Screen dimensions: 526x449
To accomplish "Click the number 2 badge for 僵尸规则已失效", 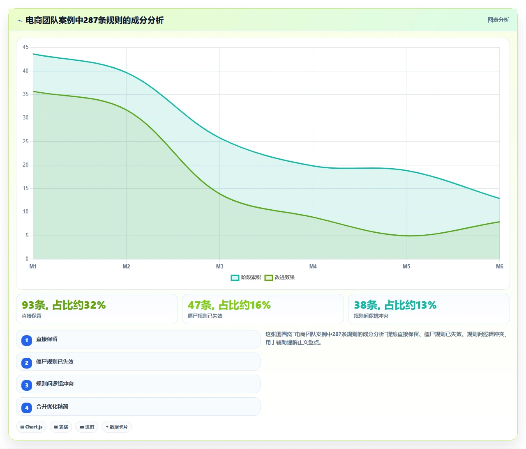I will point(27,363).
